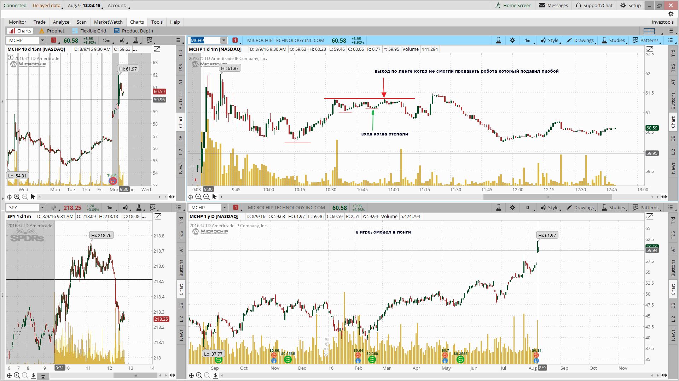Open the Tools tab
Screen dimensions: 679x381
coord(157,22)
